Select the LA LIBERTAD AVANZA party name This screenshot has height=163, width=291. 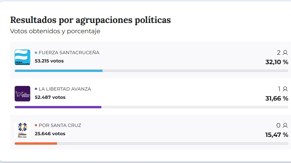pyautogui.click(x=65, y=89)
